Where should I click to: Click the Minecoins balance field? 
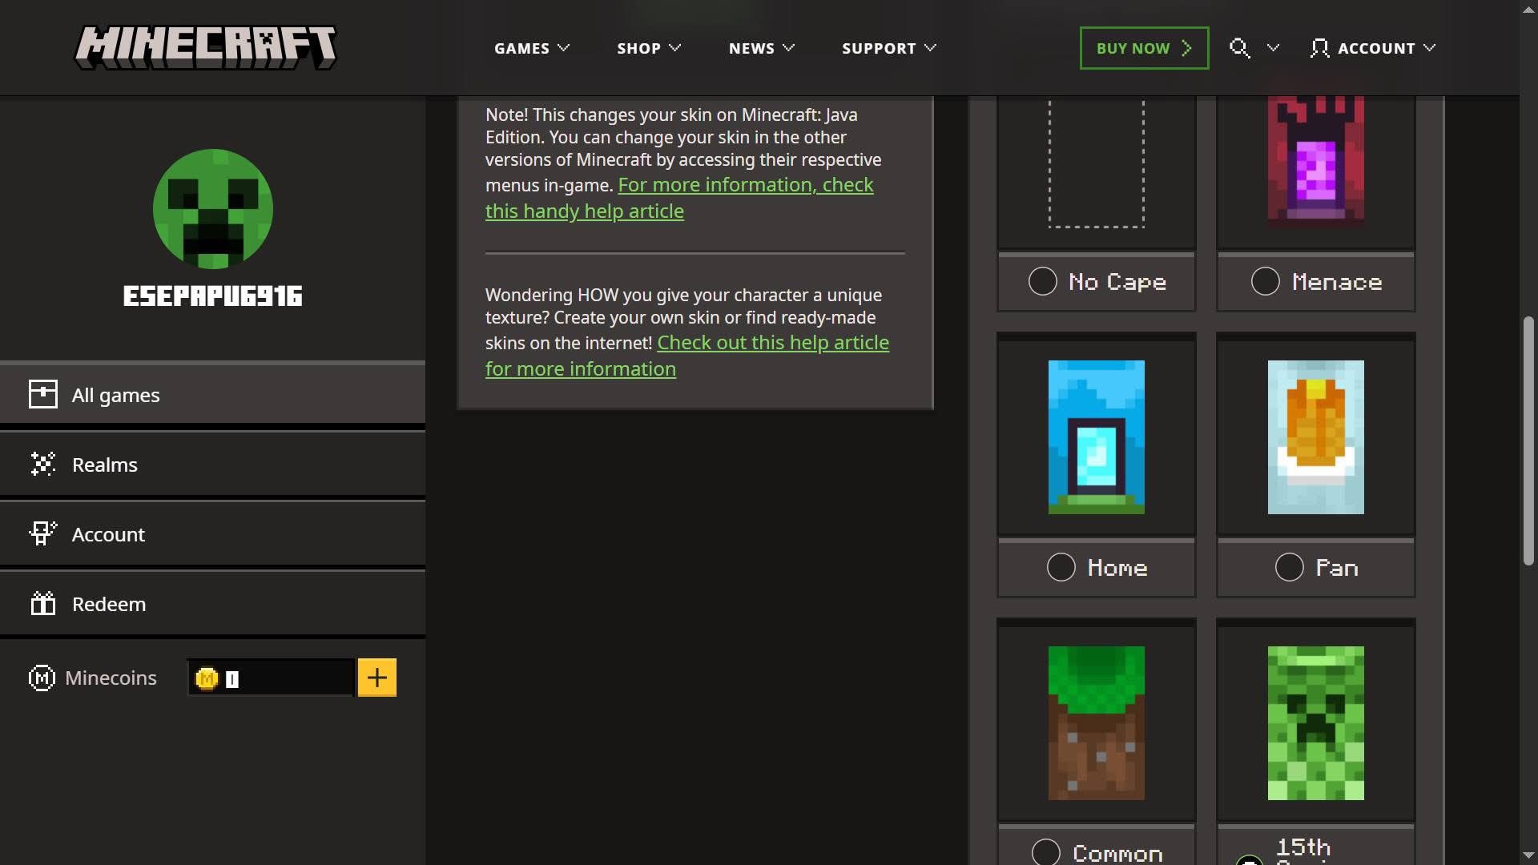271,678
